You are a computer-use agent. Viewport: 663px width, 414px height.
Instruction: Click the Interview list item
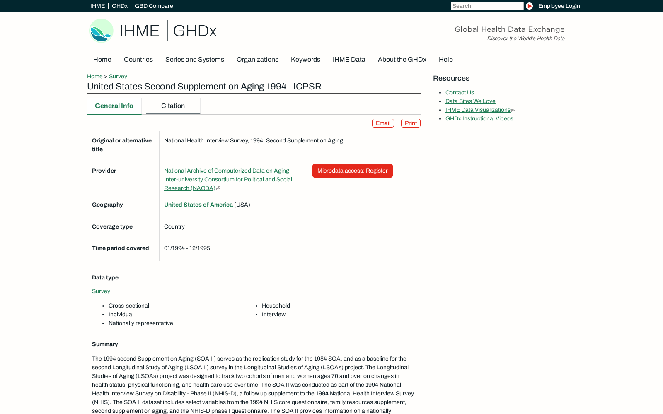273,314
